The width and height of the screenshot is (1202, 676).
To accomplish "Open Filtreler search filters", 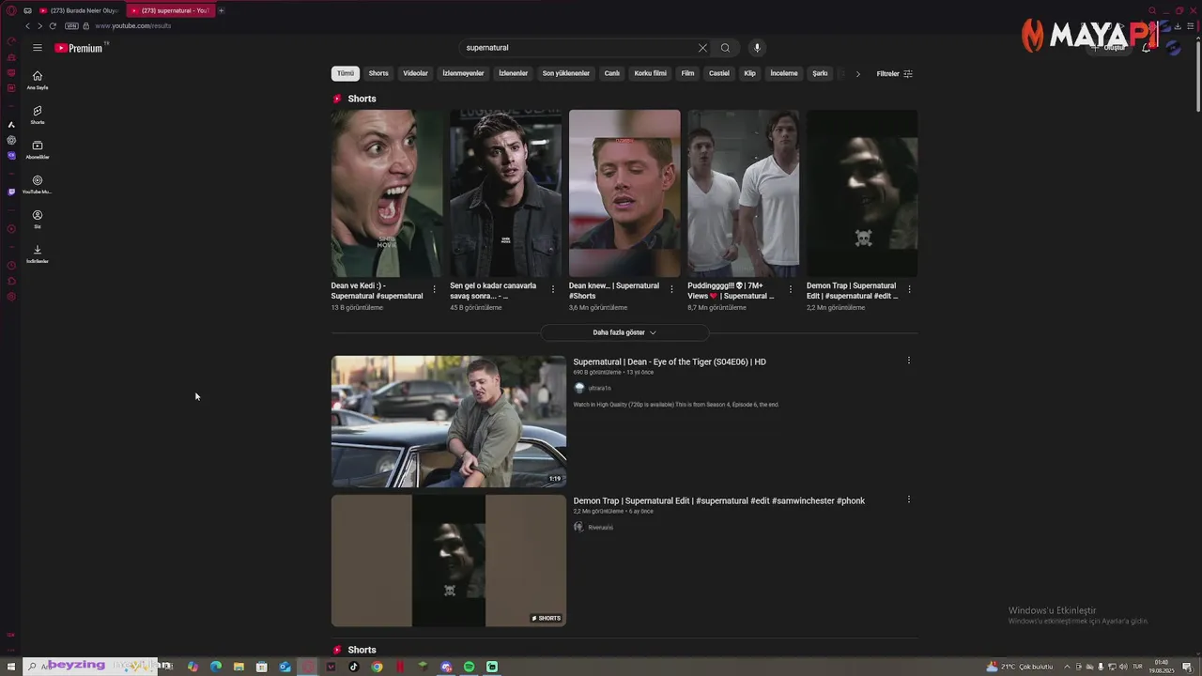I will 895,73.
